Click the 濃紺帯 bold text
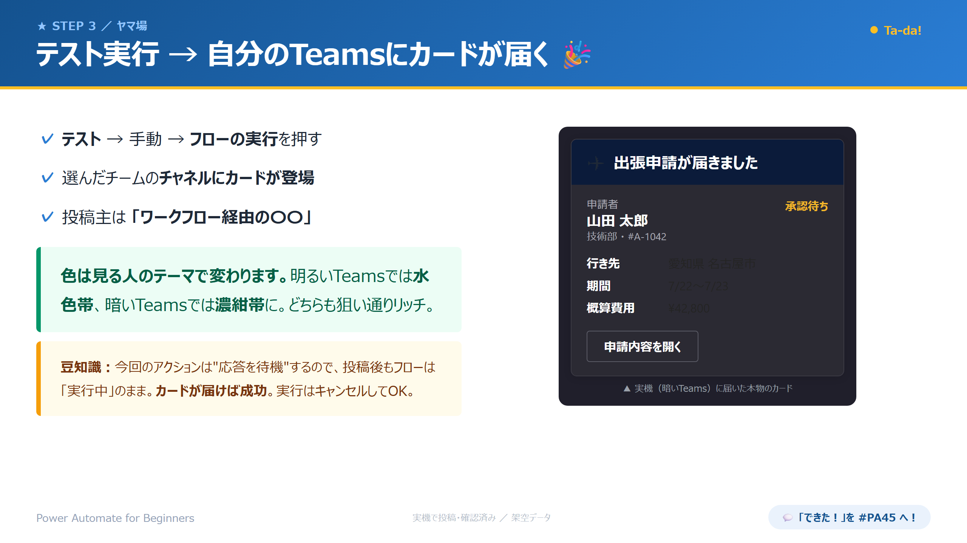 tap(239, 305)
